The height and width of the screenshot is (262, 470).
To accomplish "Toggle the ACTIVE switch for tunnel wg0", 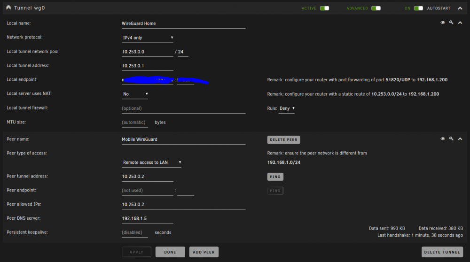I will tap(324, 8).
